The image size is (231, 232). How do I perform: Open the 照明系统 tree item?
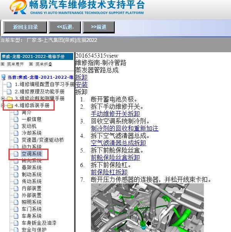coord(32,202)
